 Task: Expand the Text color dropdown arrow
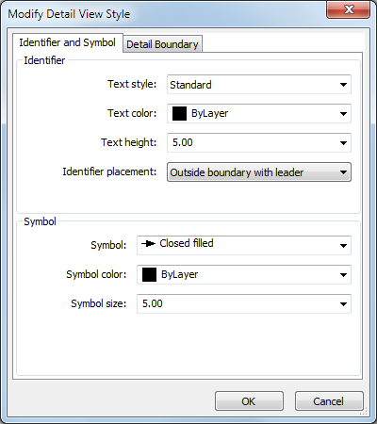343,114
